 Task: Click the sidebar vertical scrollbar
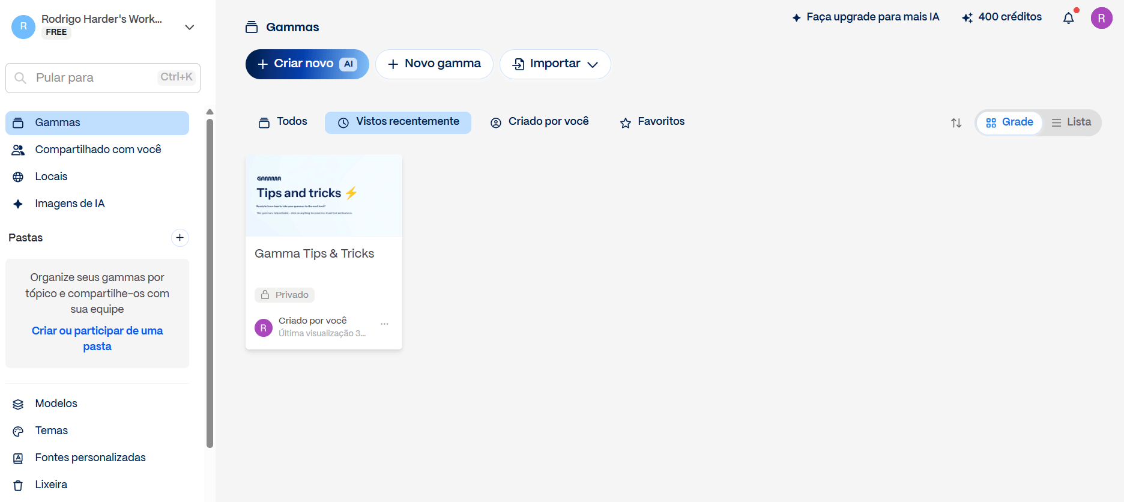coord(210,282)
